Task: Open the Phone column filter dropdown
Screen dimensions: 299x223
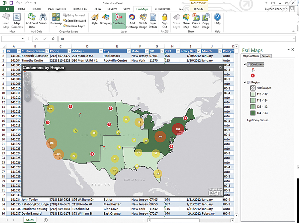Action: 69,51
